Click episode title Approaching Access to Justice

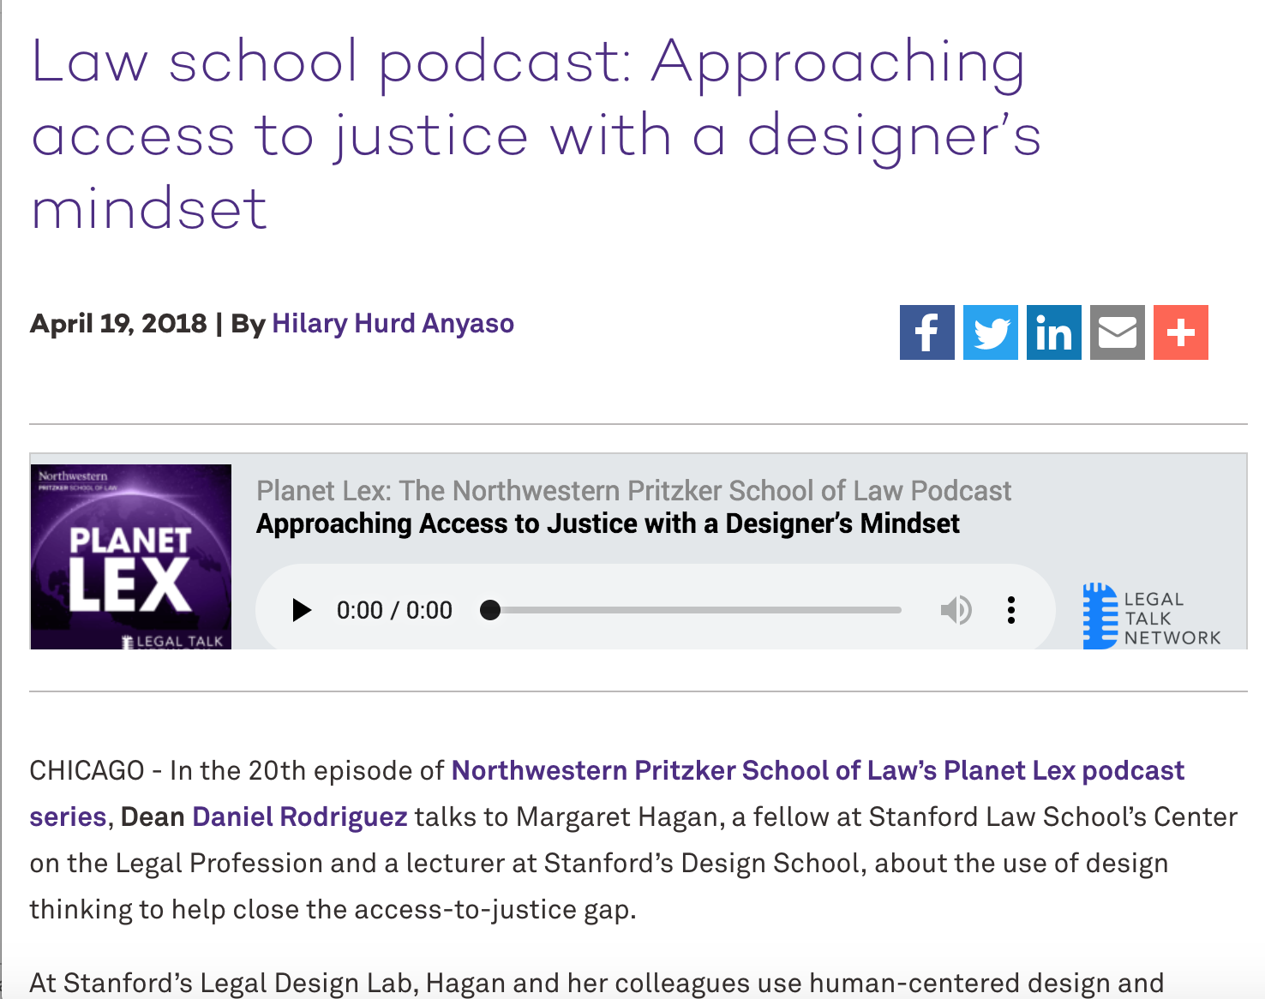click(x=608, y=523)
